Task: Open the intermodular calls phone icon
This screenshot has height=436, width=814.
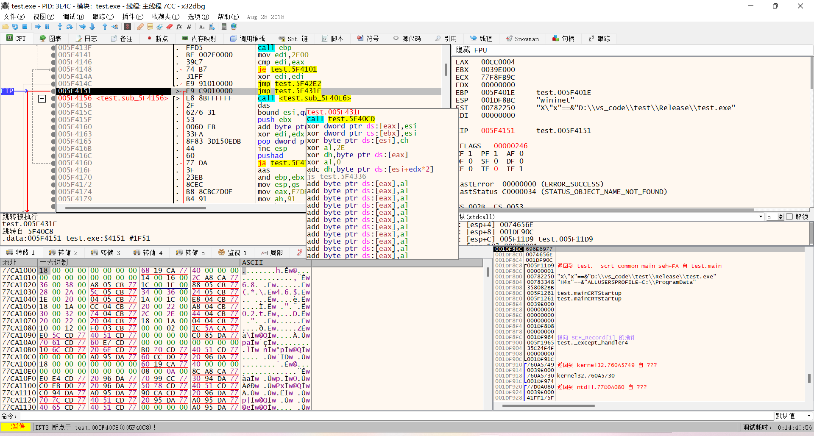Action: [x=212, y=27]
